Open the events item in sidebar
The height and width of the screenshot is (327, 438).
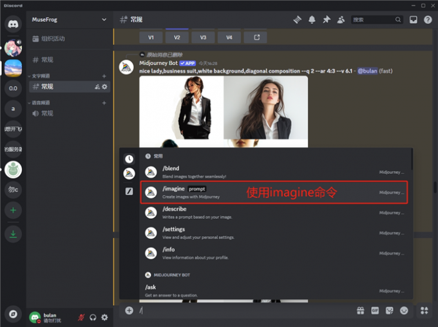pyautogui.click(x=70, y=39)
